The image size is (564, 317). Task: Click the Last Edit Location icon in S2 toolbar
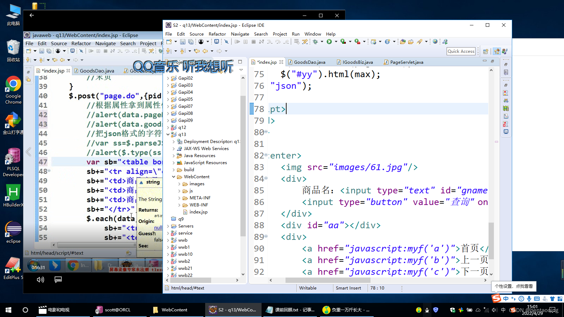coord(197,51)
